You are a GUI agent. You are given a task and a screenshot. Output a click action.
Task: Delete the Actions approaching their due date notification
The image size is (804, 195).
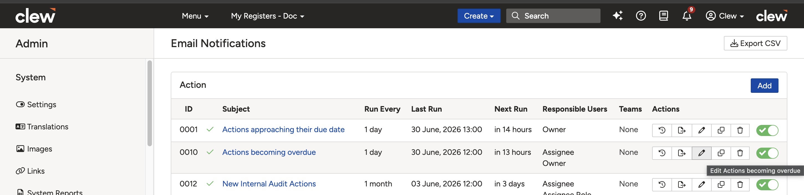tap(740, 130)
